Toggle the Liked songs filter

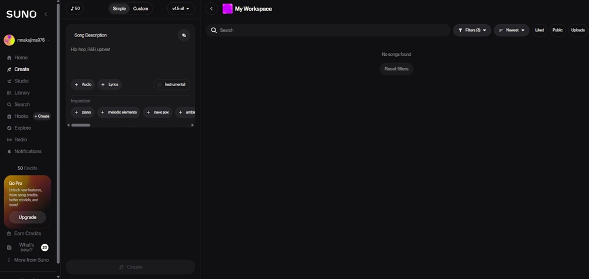(x=540, y=30)
